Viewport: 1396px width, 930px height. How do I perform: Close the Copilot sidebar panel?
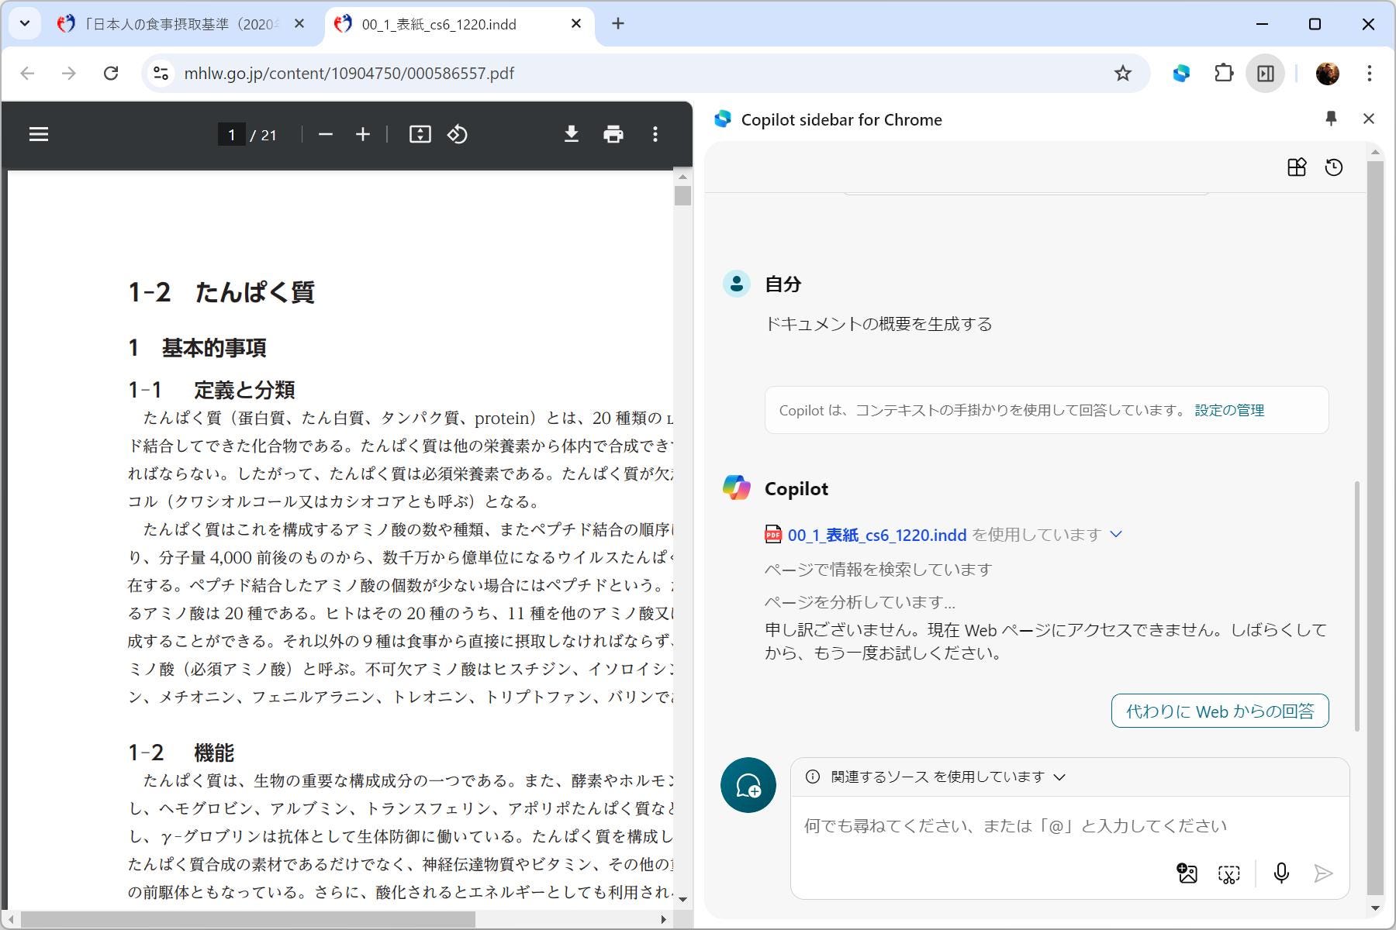1369,119
